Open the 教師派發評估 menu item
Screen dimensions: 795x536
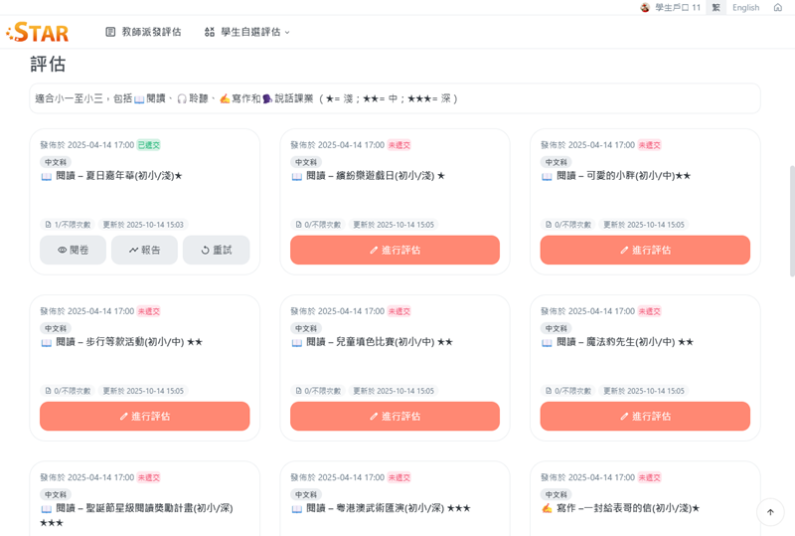click(151, 32)
